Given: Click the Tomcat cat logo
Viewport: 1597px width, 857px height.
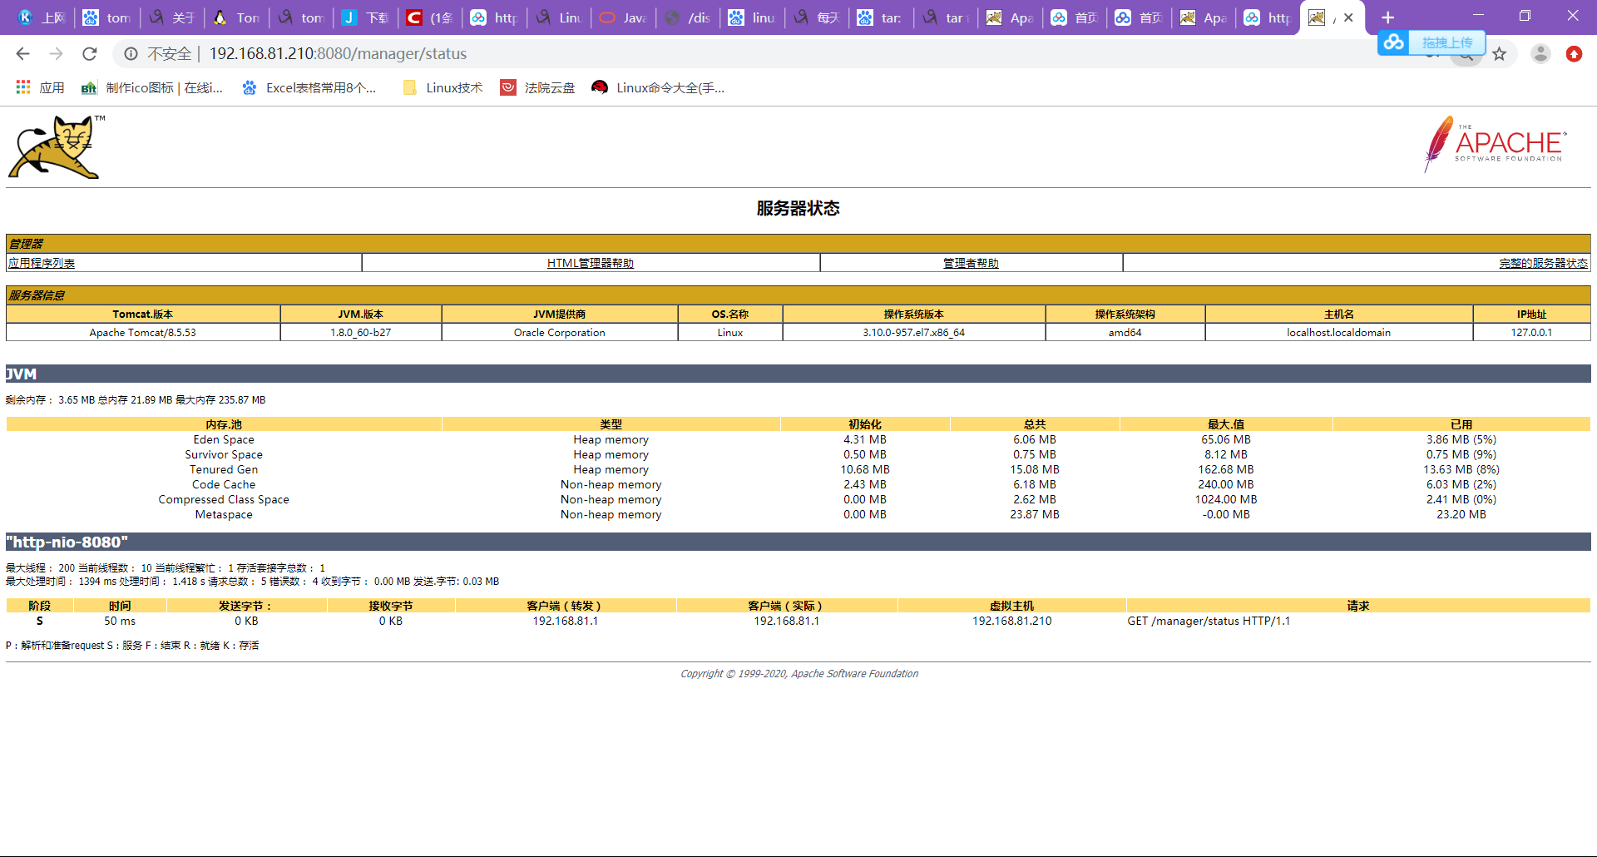Looking at the screenshot, I should pyautogui.click(x=57, y=147).
